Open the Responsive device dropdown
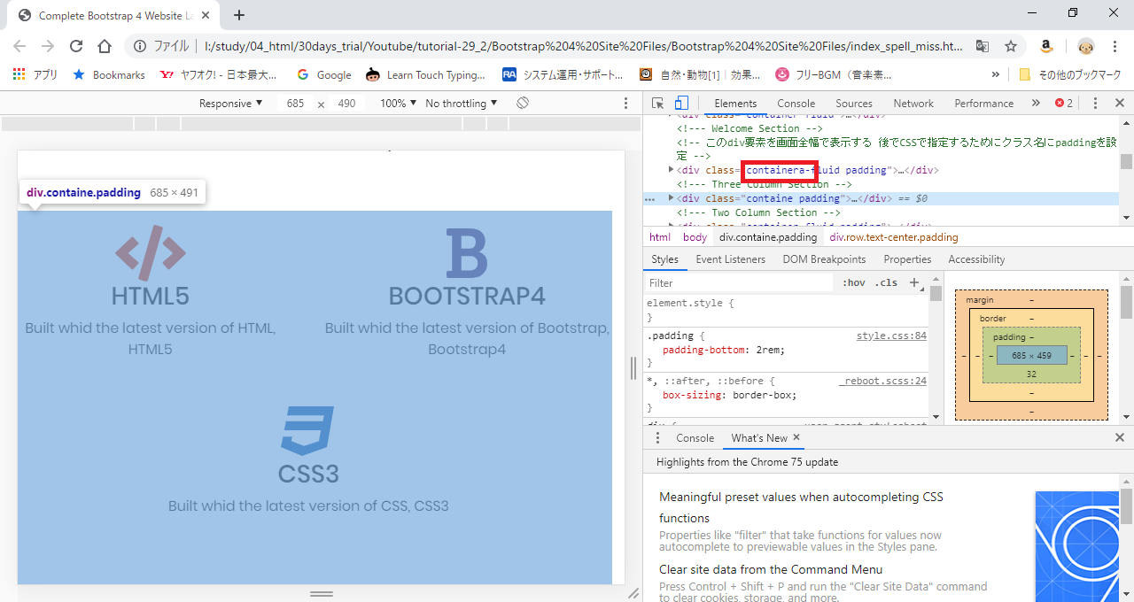This screenshot has width=1134, height=602. click(x=230, y=104)
